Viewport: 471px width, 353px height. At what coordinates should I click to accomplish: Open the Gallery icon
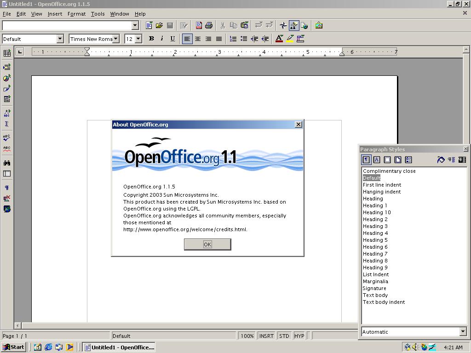tap(319, 26)
